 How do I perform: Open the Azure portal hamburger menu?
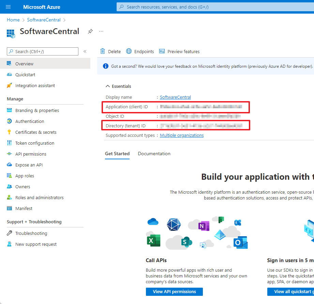click(8, 7)
